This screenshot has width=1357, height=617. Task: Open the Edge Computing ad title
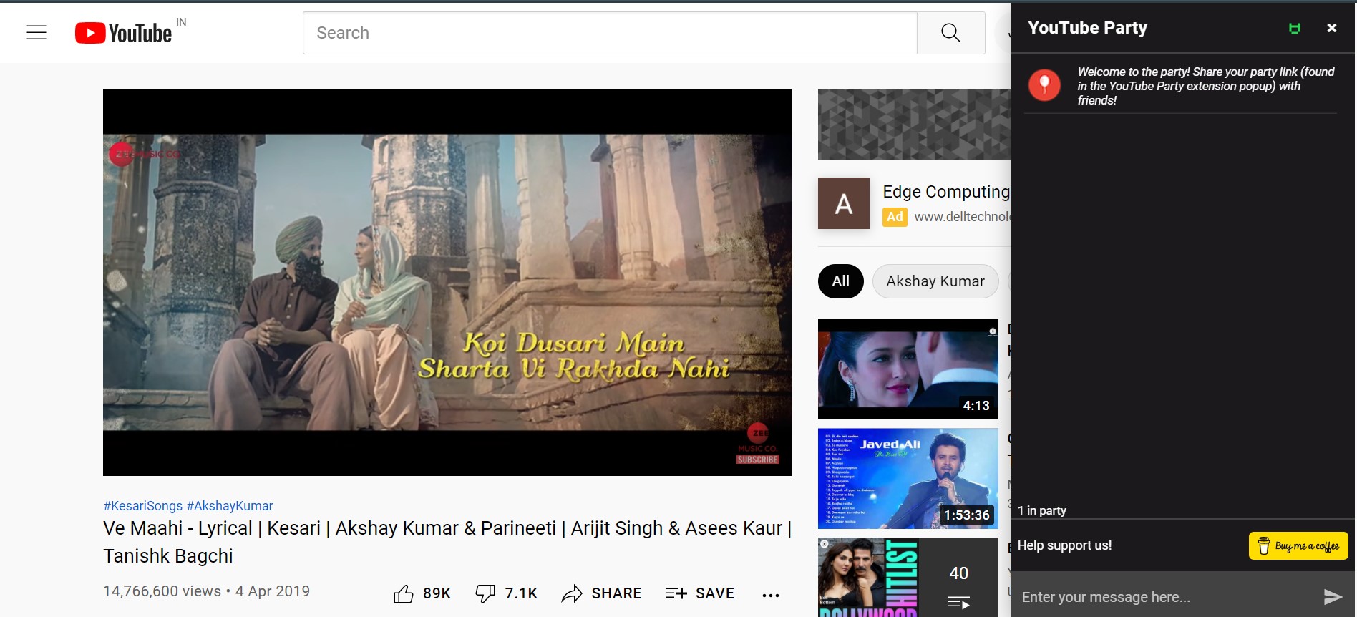coord(946,192)
